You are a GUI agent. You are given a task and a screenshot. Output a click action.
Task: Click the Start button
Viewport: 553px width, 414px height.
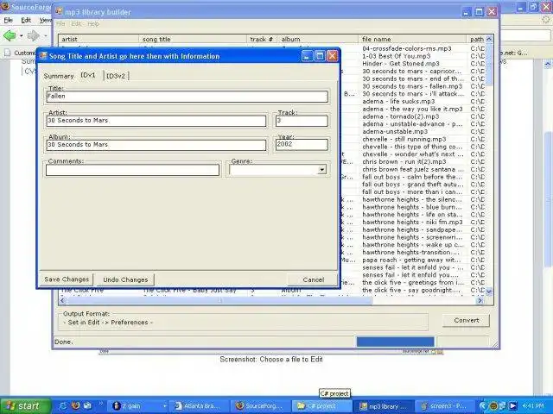pyautogui.click(x=25, y=406)
